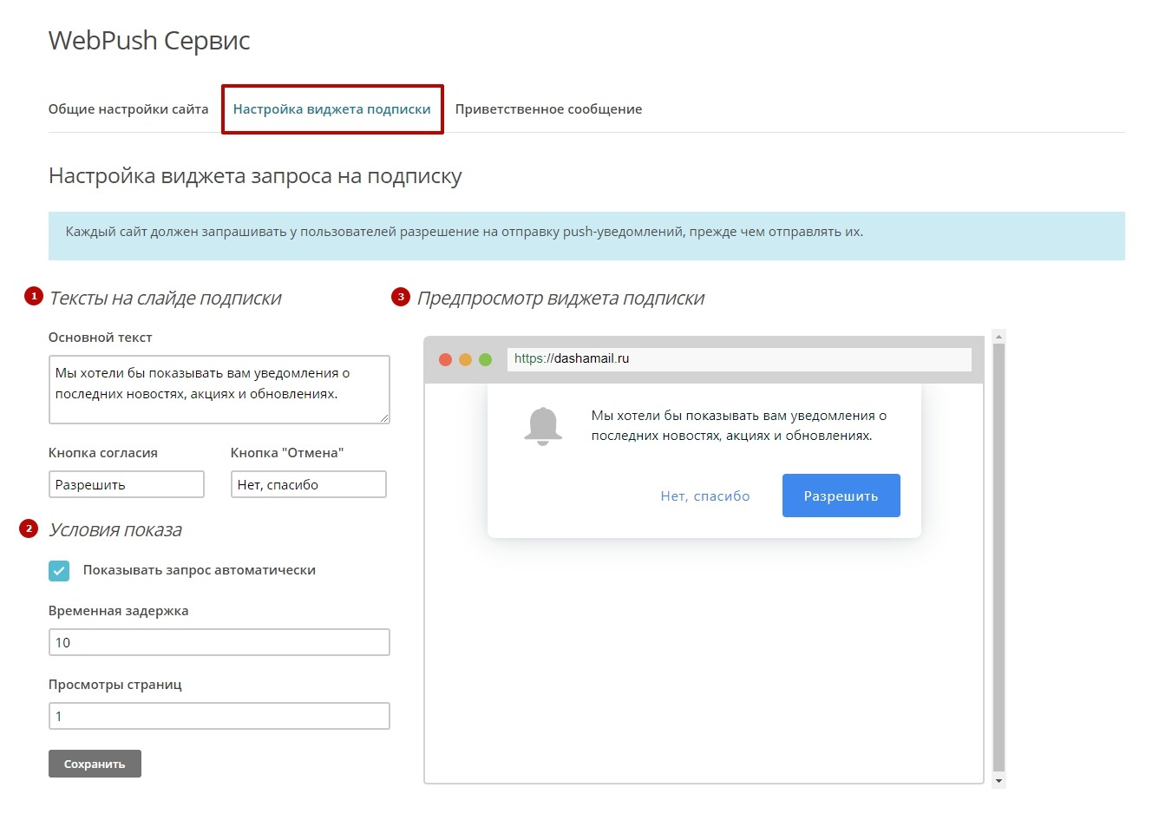Click the red dot in preview browser
Viewport: 1172px width, 827px height.
pos(445,359)
